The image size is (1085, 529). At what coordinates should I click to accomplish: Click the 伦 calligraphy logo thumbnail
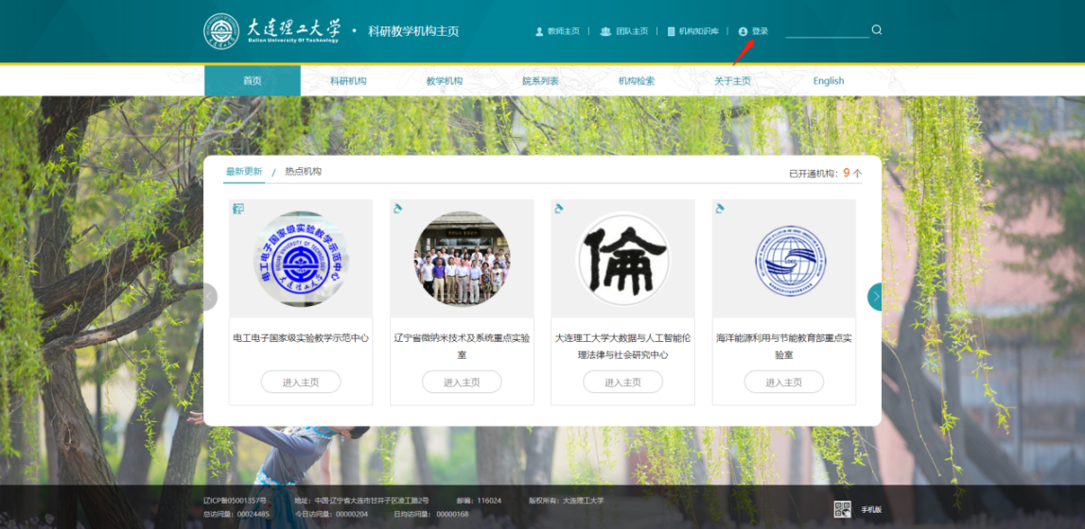click(x=622, y=259)
